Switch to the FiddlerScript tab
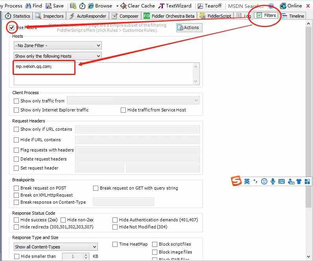 click(215, 16)
